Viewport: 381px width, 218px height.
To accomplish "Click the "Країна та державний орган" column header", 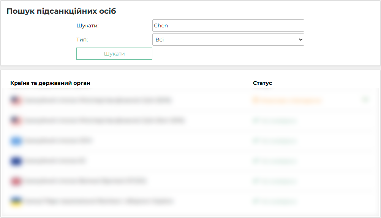I will [x=51, y=83].
